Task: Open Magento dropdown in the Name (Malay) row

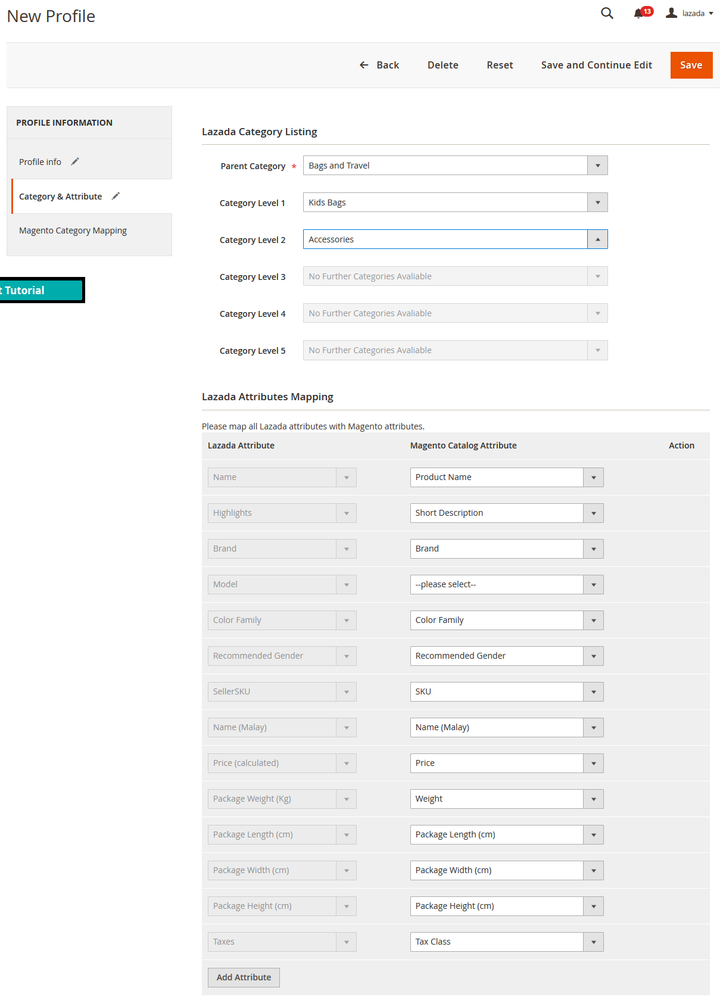Action: coord(507,727)
